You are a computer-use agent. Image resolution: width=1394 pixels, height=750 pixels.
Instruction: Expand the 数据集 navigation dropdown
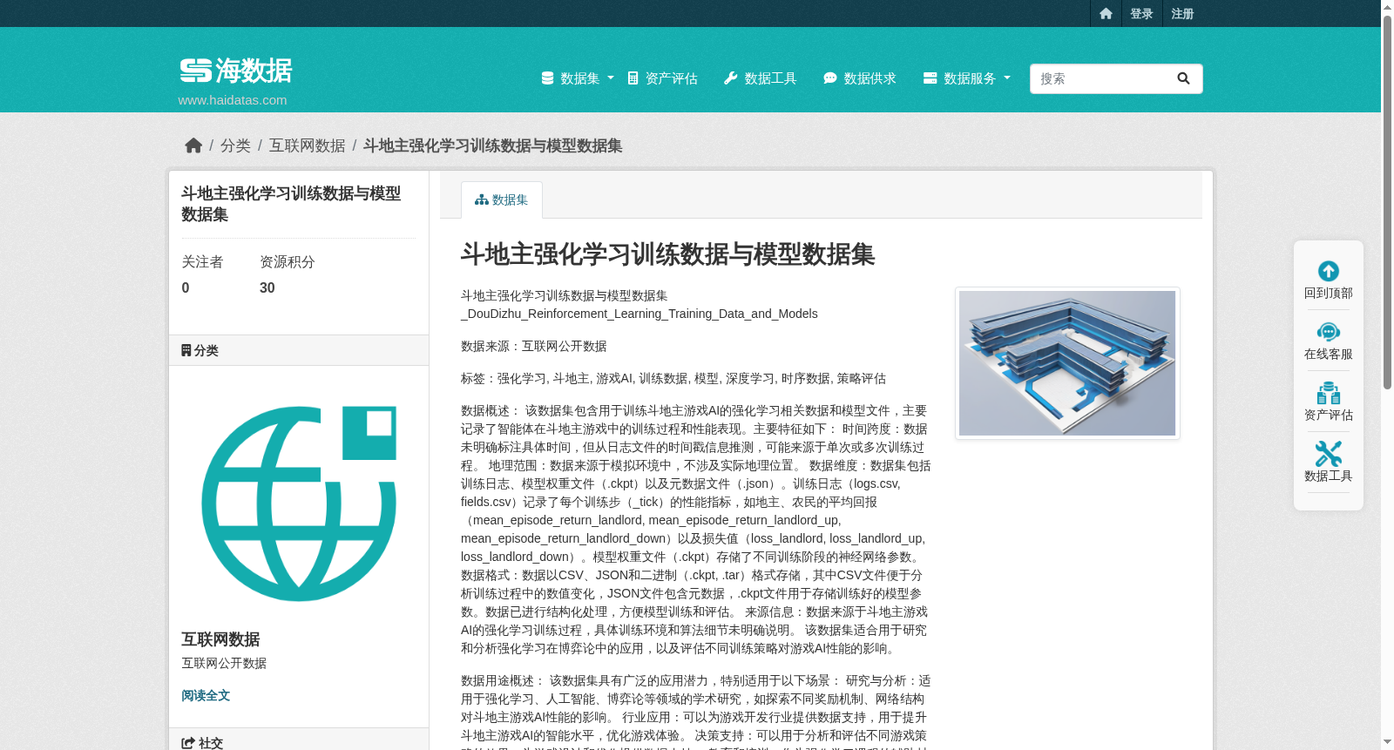pos(578,78)
